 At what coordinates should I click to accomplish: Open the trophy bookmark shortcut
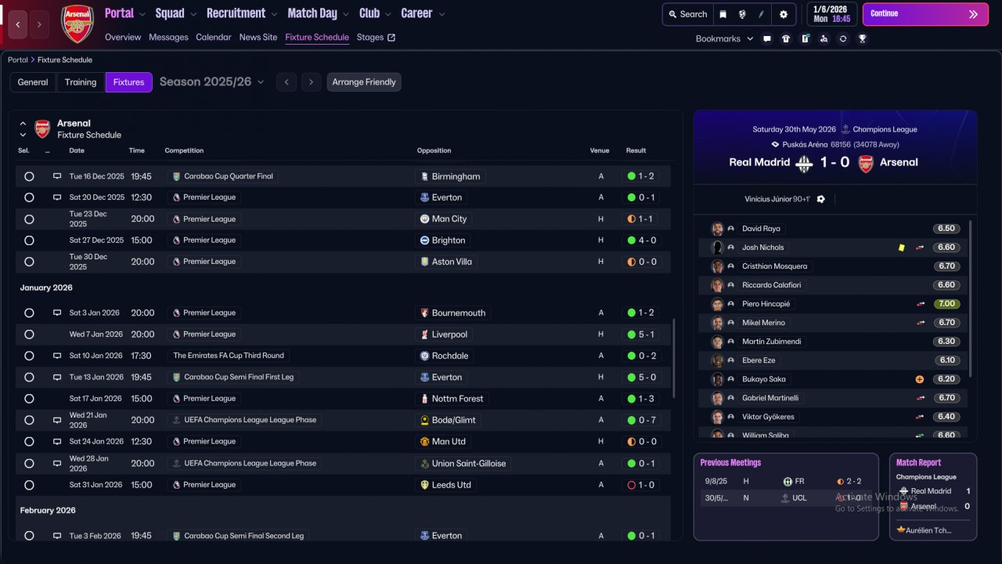[x=862, y=38]
